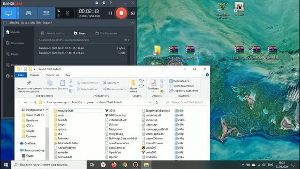This screenshot has height=169, width=300.
Task: Click the 1366x768 screen area selector
Action: pos(28,23)
